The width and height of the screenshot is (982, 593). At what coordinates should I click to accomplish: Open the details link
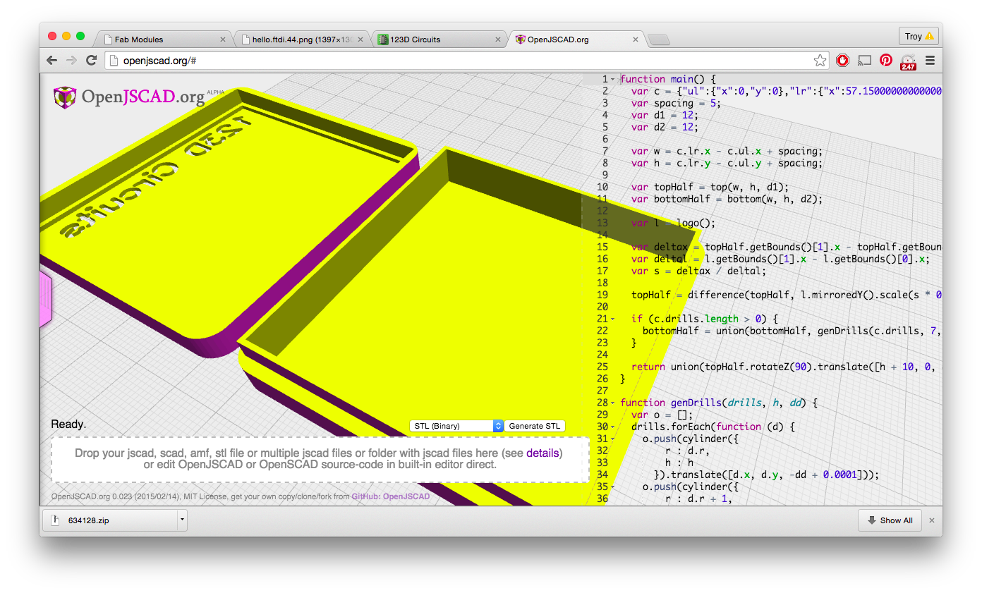(x=542, y=453)
